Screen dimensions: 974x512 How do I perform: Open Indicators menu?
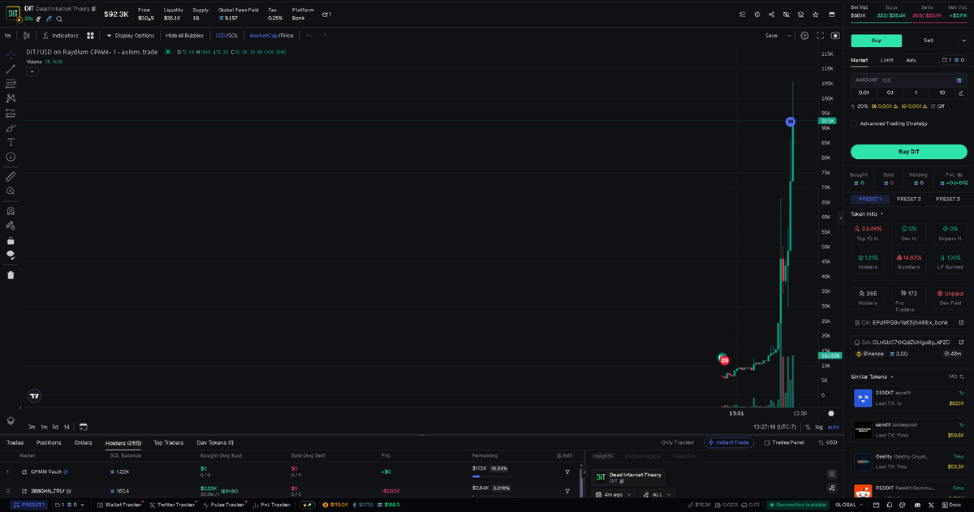coord(61,36)
